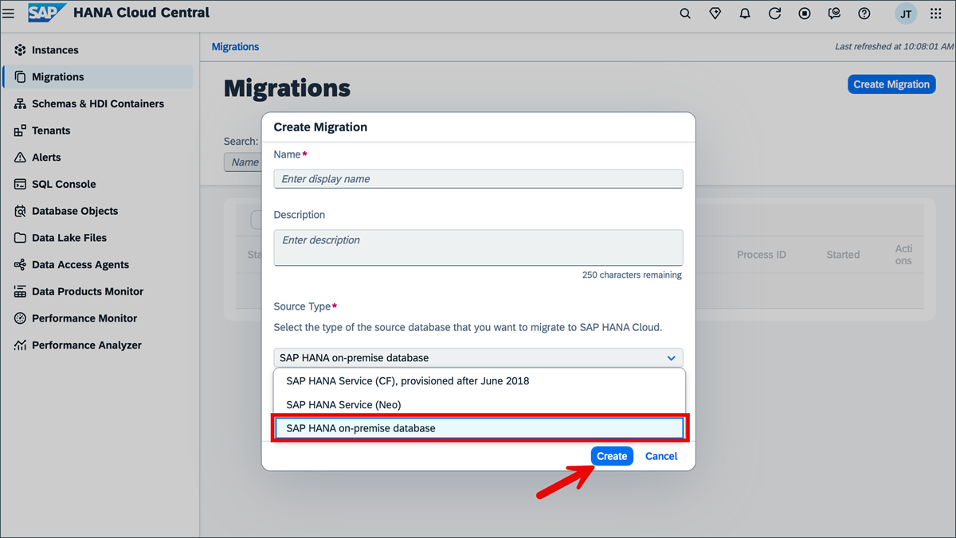Click the Tenants sidebar icon
This screenshot has height=538, width=956.
point(20,131)
